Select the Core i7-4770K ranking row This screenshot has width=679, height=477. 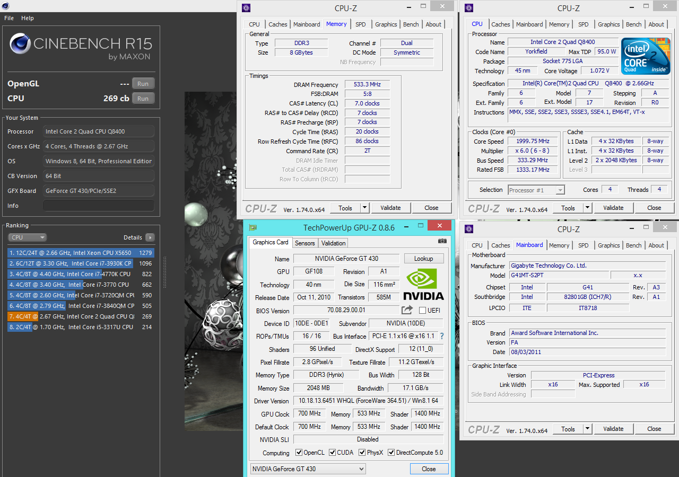point(81,274)
